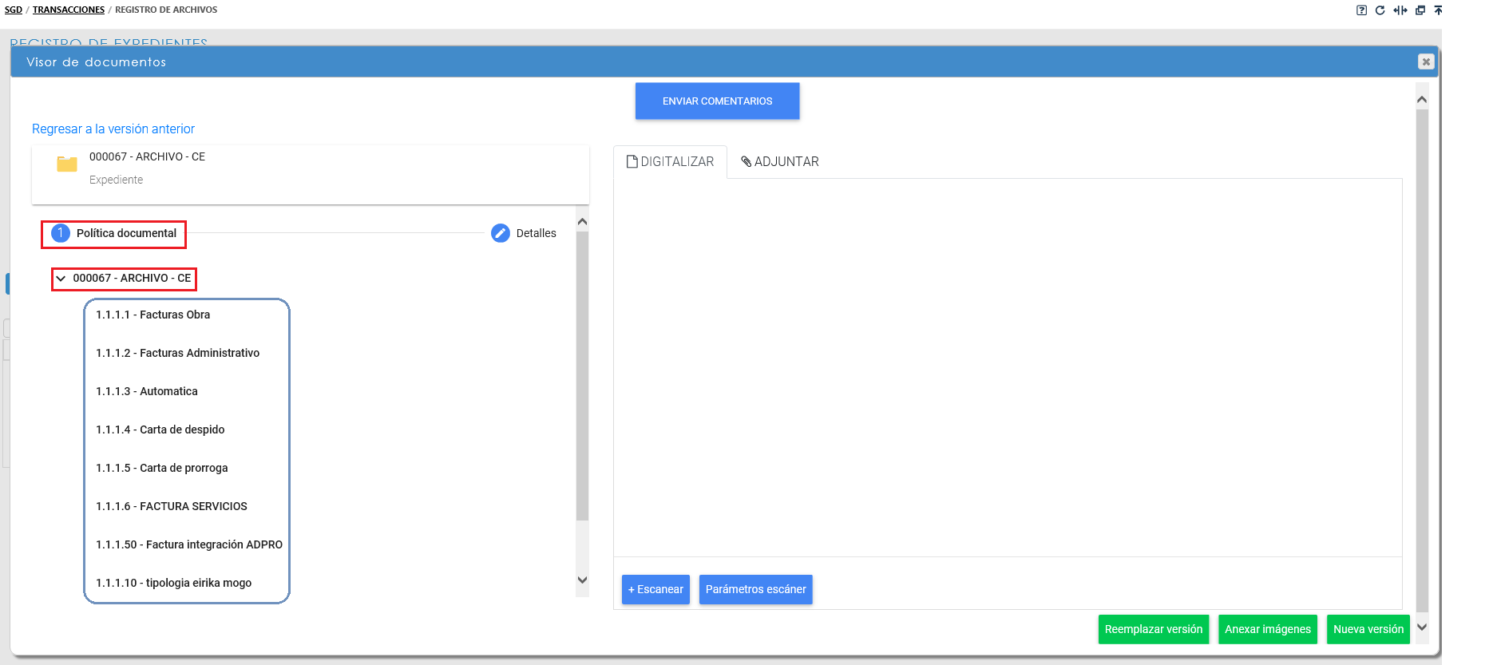Image resolution: width=1497 pixels, height=665 pixels.
Task: Close the Visor de documentos dialog
Action: click(1426, 61)
